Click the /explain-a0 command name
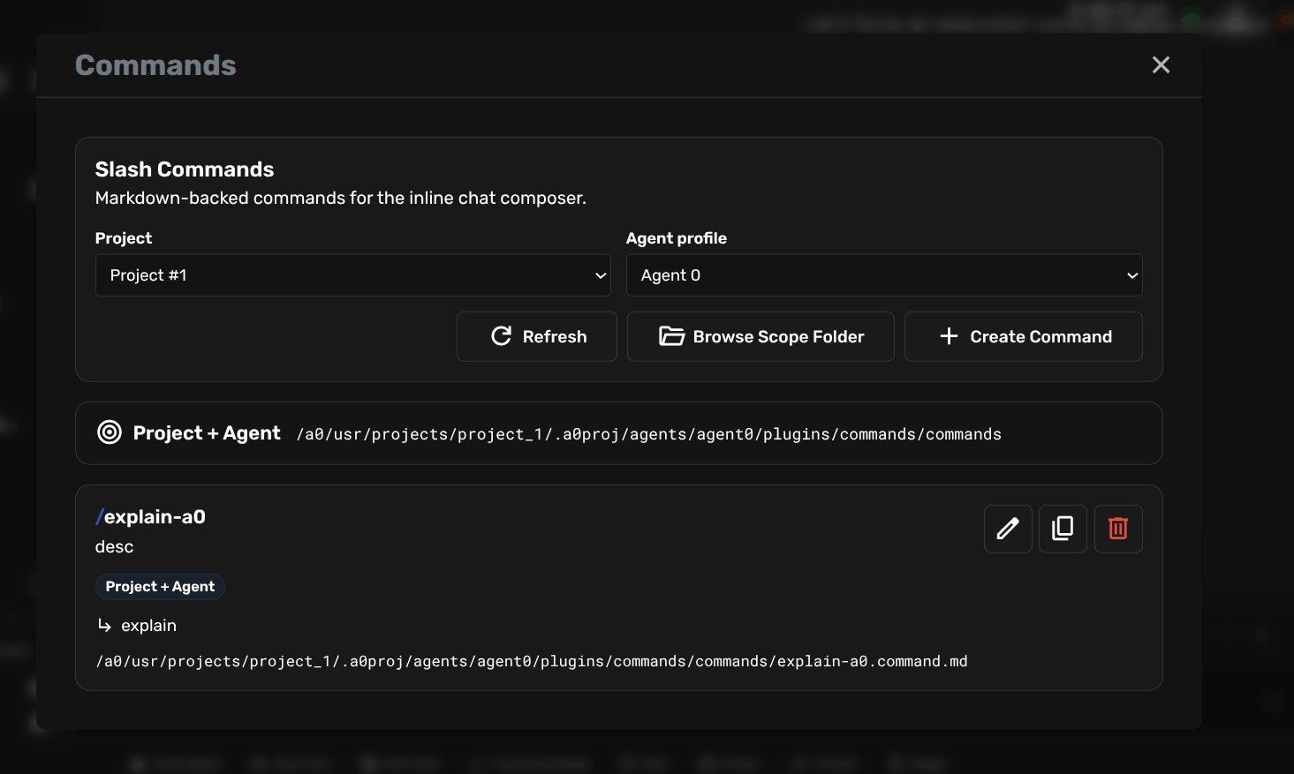 150,516
